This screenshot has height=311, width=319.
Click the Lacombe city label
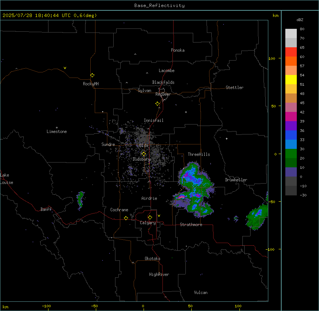point(167,71)
